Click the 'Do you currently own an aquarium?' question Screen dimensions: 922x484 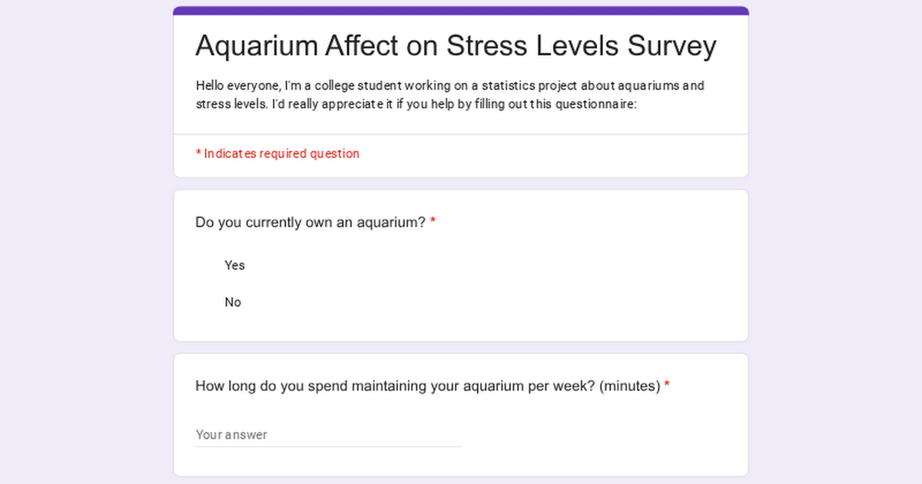click(310, 223)
